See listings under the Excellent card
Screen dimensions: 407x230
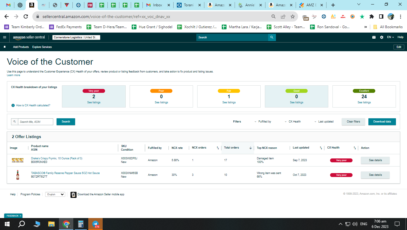364,102
